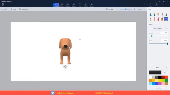
Task: Select the Fill bucket tool
Action: (x=166, y=19)
